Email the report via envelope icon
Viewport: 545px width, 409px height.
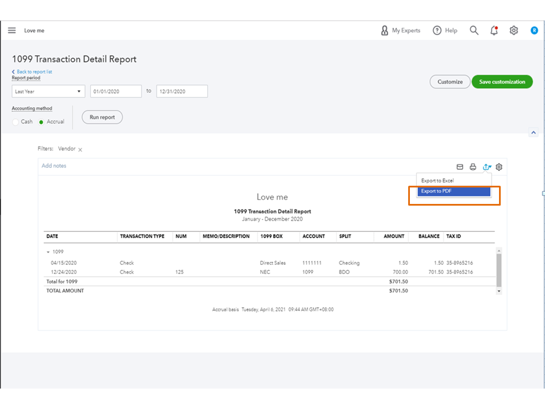460,167
